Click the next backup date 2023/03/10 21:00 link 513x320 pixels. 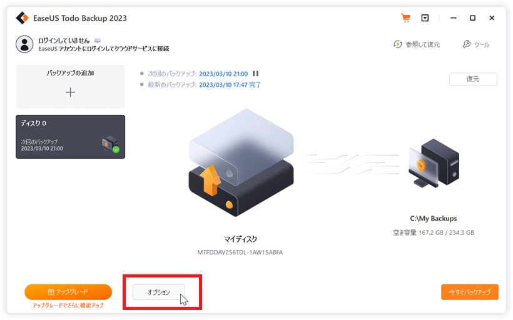click(x=223, y=74)
